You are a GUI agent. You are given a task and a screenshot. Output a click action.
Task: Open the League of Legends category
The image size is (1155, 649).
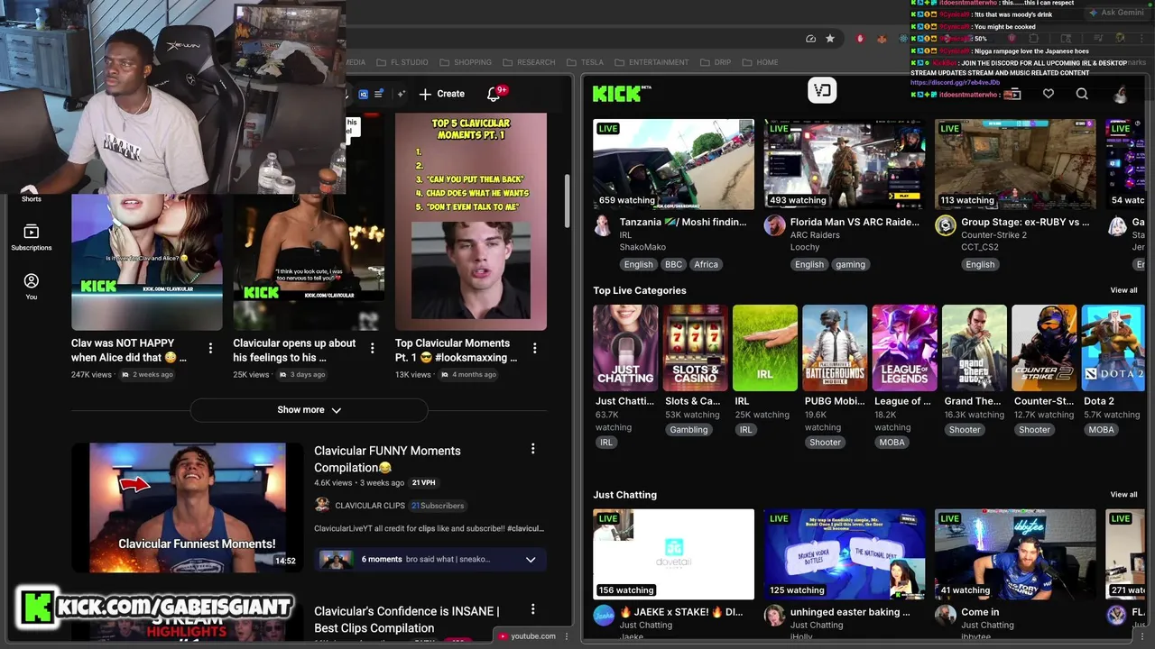[x=904, y=348]
